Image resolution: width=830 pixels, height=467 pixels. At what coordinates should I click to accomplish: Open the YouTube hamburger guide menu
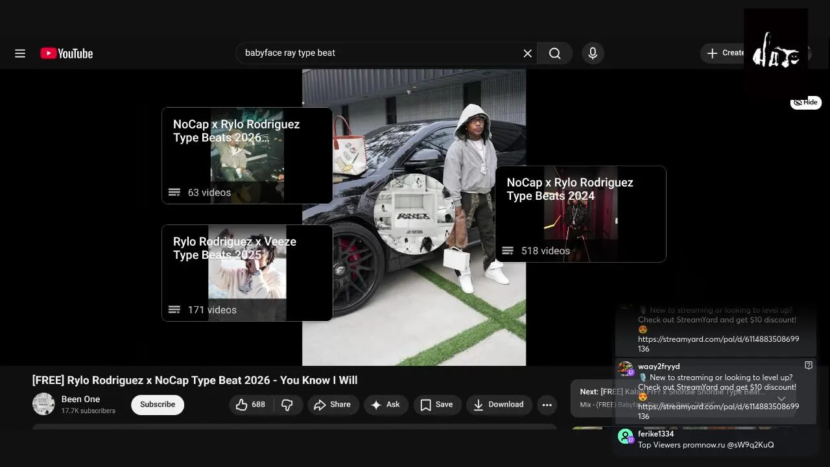click(x=20, y=53)
